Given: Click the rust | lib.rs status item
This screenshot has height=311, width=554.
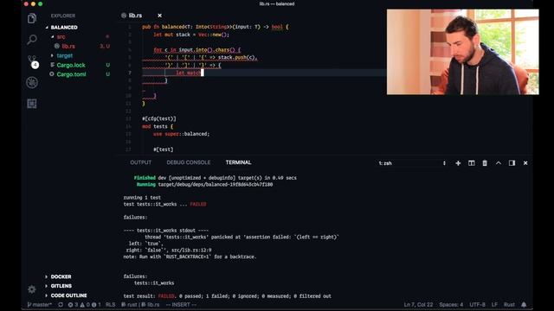Looking at the screenshot, I should 140,305.
